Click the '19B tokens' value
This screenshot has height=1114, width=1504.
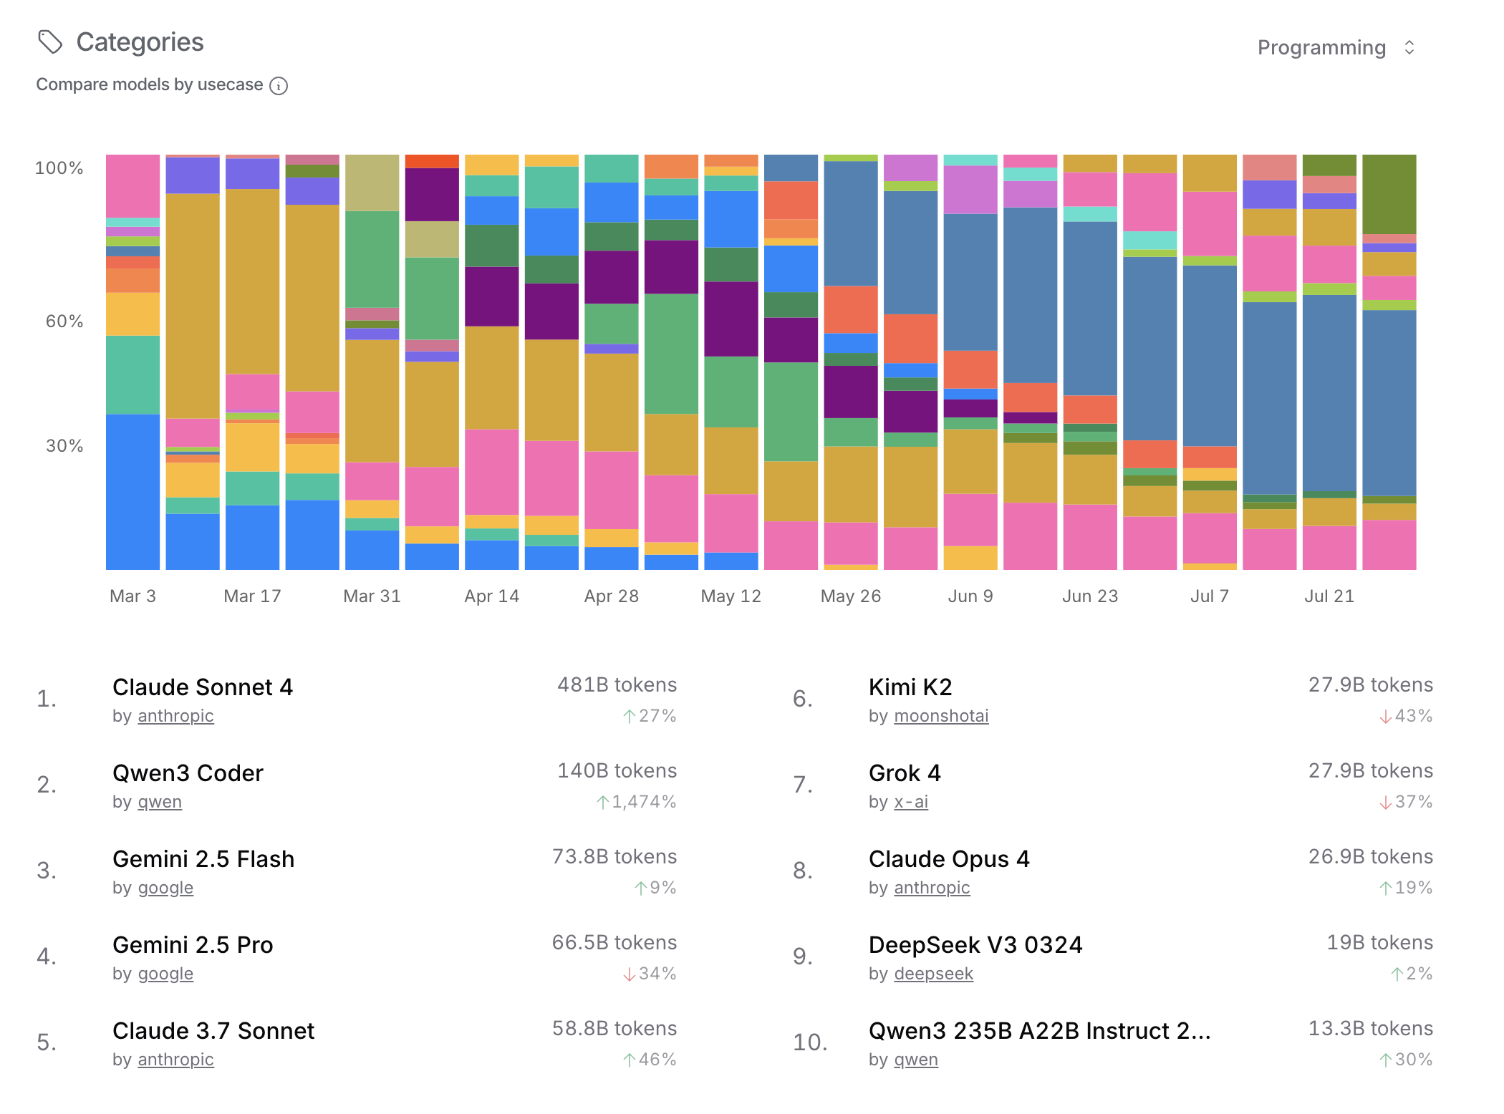[x=1379, y=943]
